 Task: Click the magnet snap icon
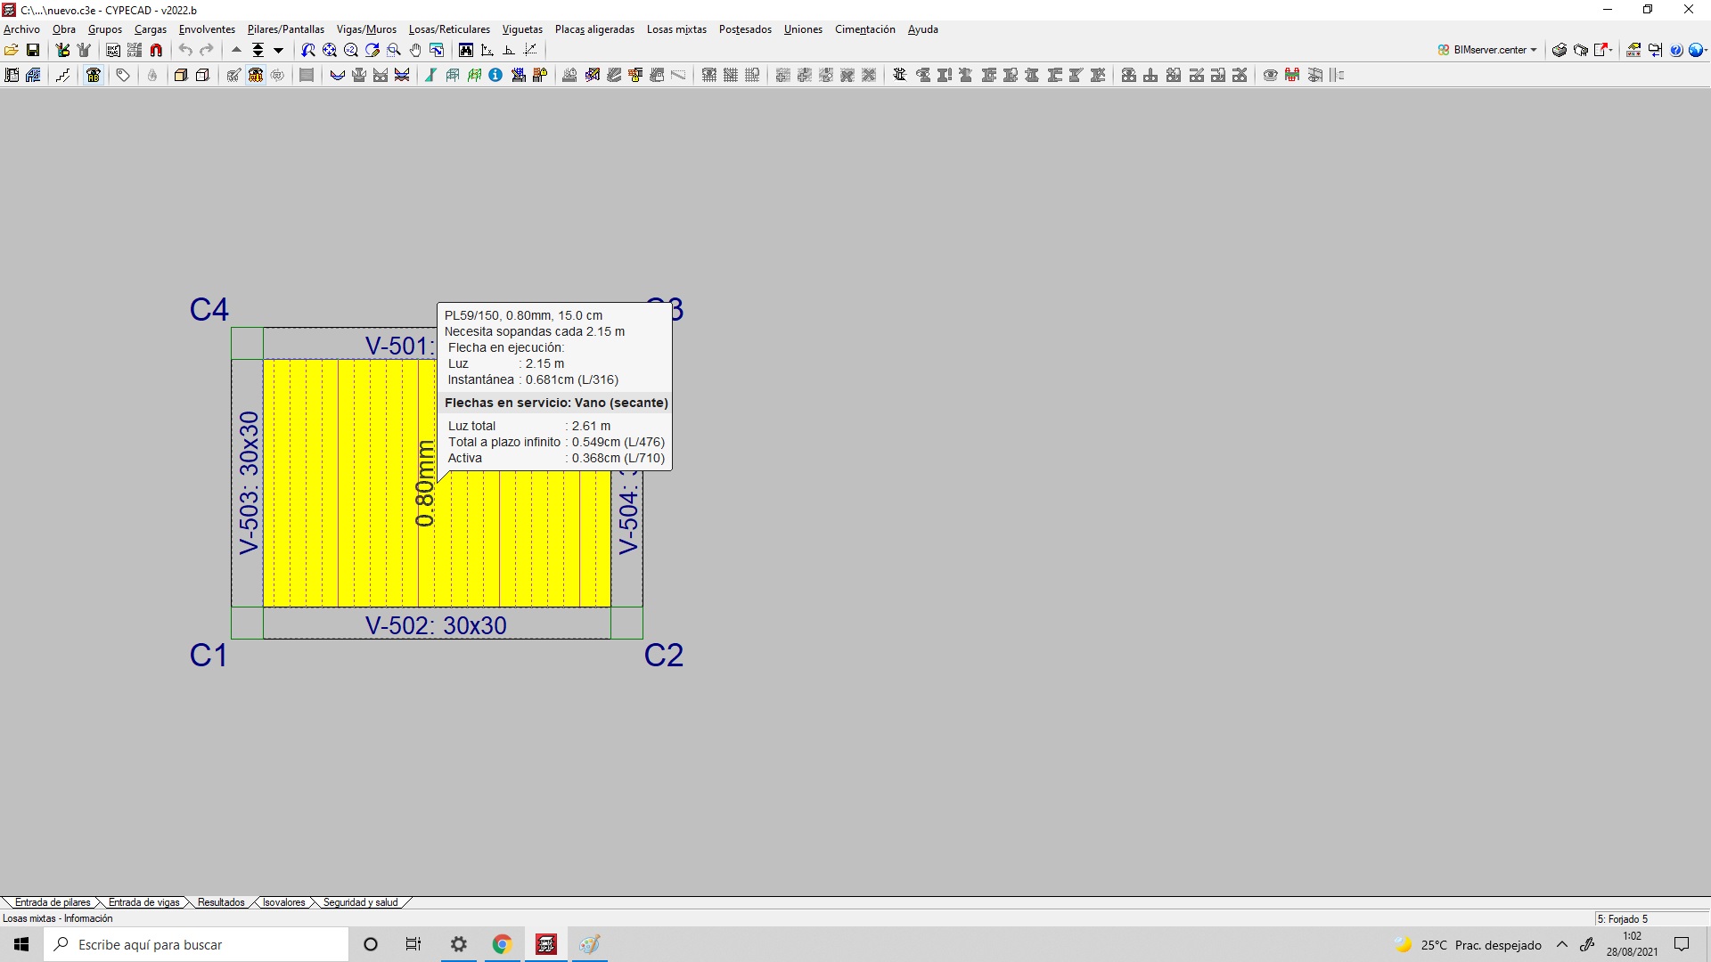click(157, 50)
